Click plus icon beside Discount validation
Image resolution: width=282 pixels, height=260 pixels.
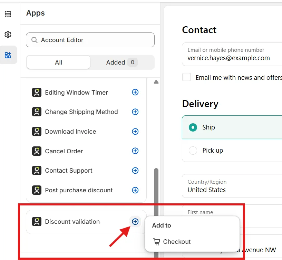pos(135,222)
